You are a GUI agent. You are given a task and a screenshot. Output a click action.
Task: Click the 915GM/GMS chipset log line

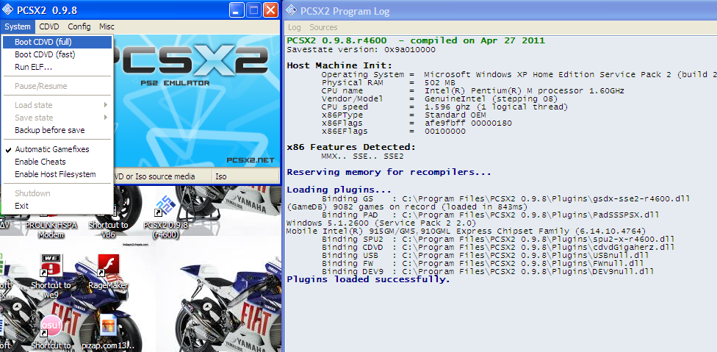[466, 231]
